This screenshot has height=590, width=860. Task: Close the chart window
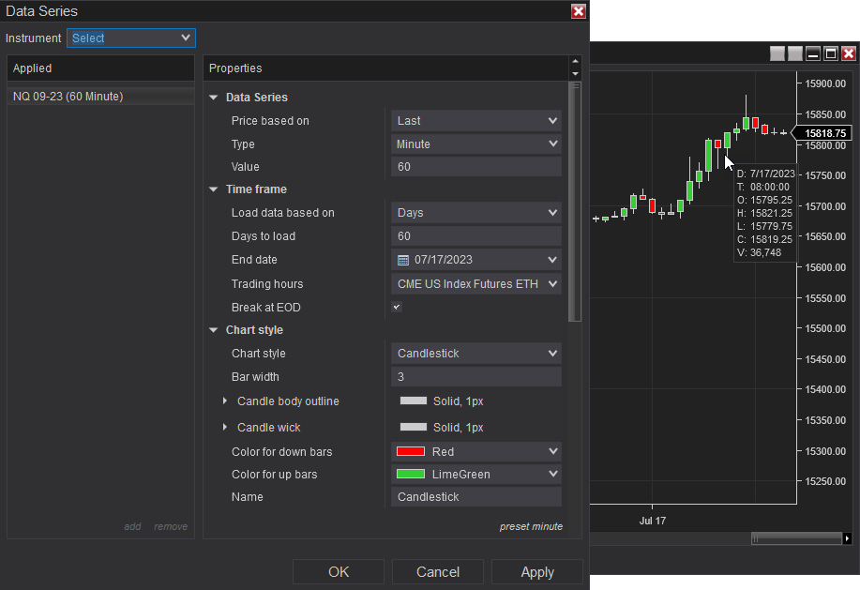click(849, 53)
